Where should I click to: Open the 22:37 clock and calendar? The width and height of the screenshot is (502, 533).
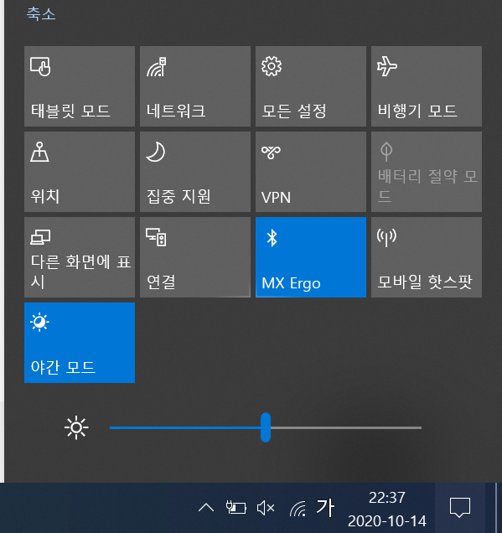coord(387,510)
